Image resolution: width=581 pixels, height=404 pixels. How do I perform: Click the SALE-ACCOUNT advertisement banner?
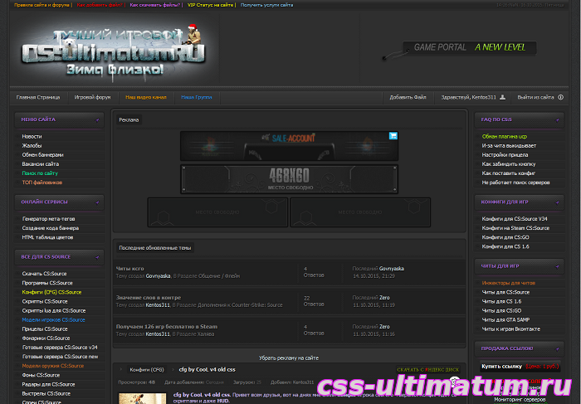[289, 146]
